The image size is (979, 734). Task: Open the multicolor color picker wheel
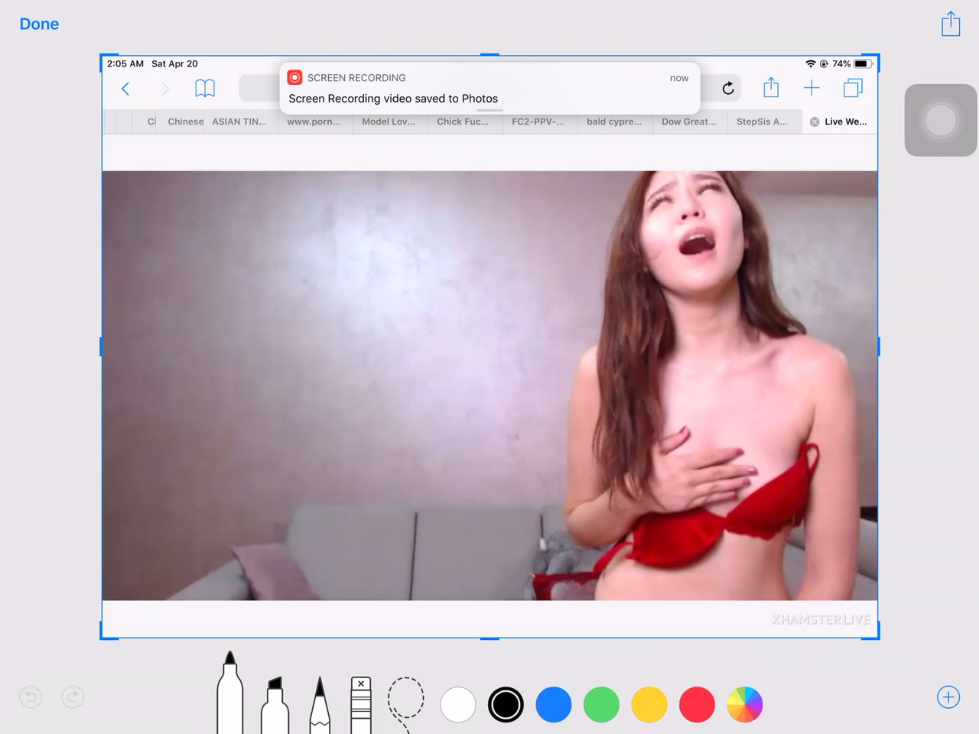[x=744, y=704]
